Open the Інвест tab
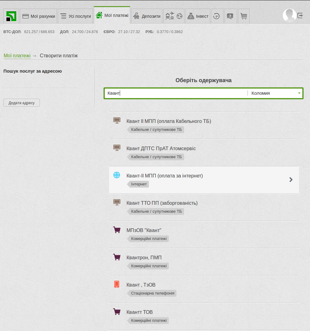 click(x=198, y=16)
